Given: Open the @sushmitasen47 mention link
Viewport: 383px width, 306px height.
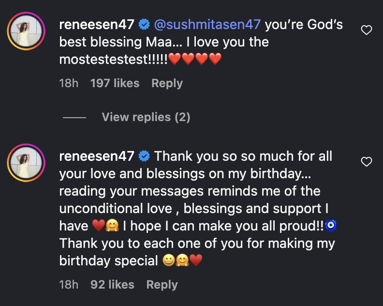Looking at the screenshot, I should coord(207,24).
